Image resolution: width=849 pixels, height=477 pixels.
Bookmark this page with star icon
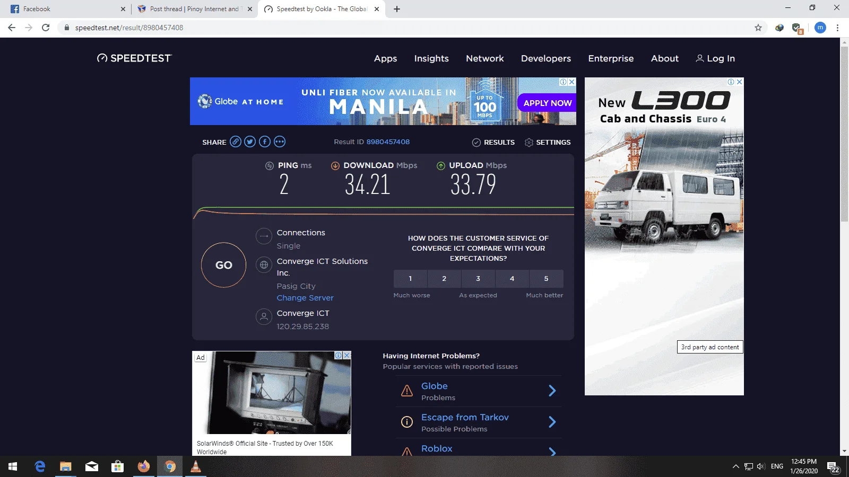758,28
